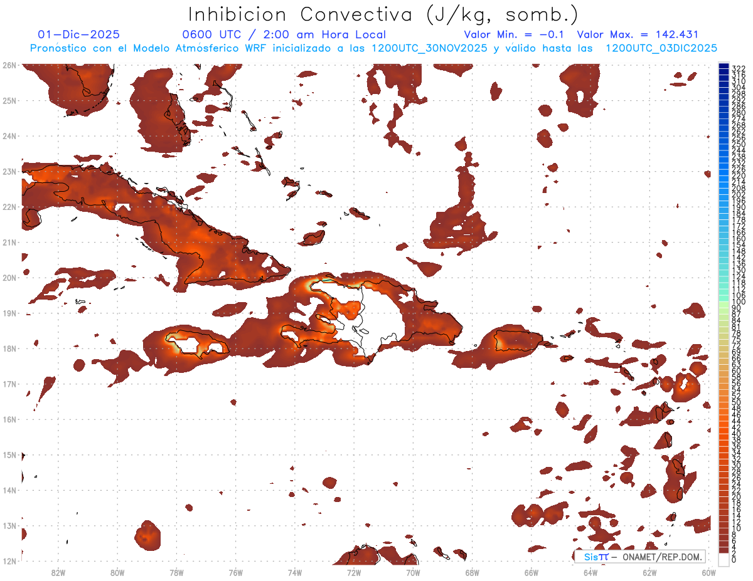Click the 68W longitude axis label
Screen dimensions: 753x581
coord(472,572)
